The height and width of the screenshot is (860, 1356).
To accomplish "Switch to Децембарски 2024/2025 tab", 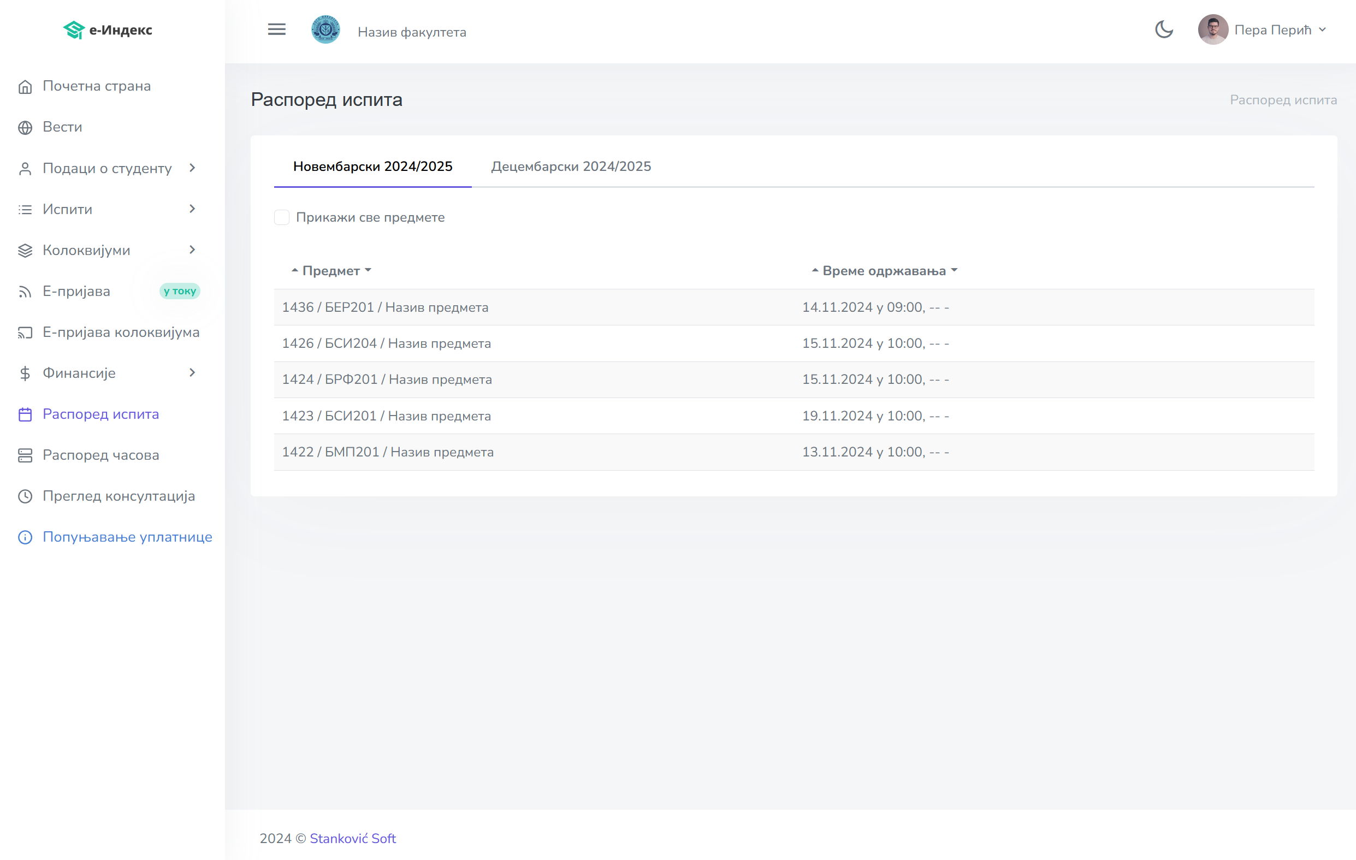I will click(x=571, y=167).
